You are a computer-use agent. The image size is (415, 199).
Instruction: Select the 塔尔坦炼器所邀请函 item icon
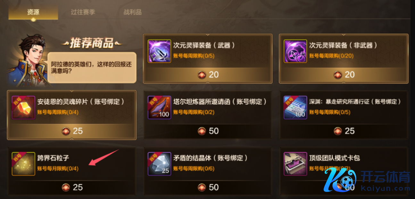(159, 108)
